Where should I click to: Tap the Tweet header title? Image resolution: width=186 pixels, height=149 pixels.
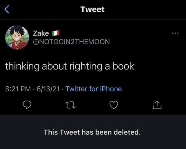(92, 9)
